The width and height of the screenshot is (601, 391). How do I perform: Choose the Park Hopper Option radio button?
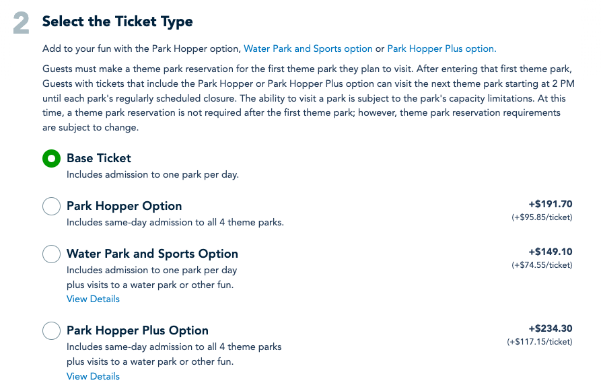pyautogui.click(x=51, y=207)
